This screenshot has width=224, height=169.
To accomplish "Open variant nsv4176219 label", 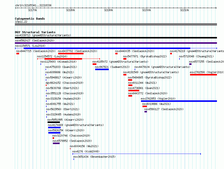I will pos(197,51).
